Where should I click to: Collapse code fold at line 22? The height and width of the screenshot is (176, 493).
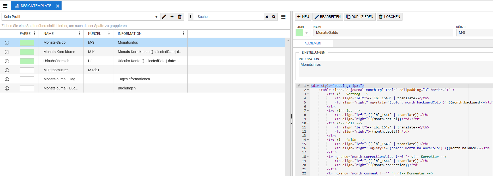coord(308,173)
